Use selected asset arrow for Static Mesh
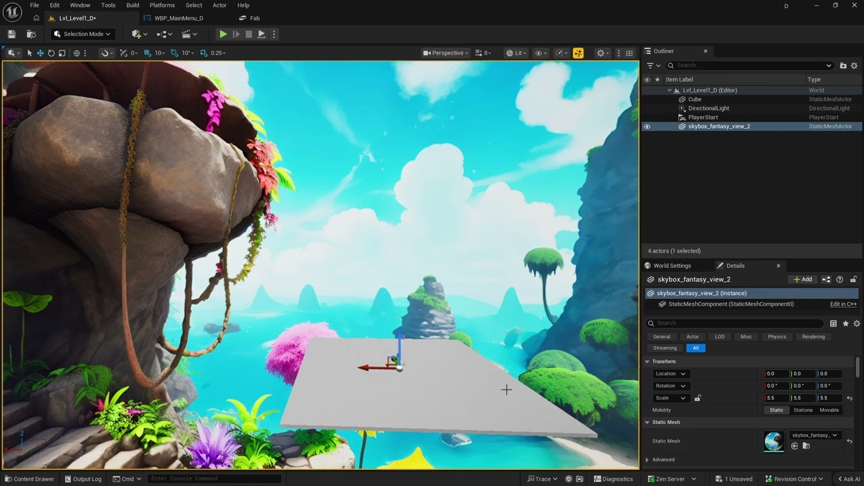 794,446
